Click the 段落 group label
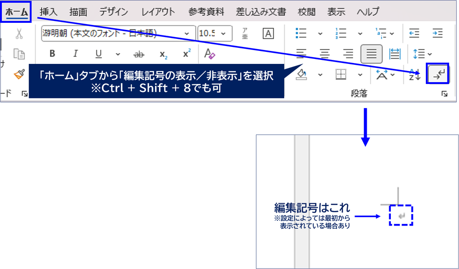Image resolution: width=459 pixels, height=269 pixels. pyautogui.click(x=359, y=94)
